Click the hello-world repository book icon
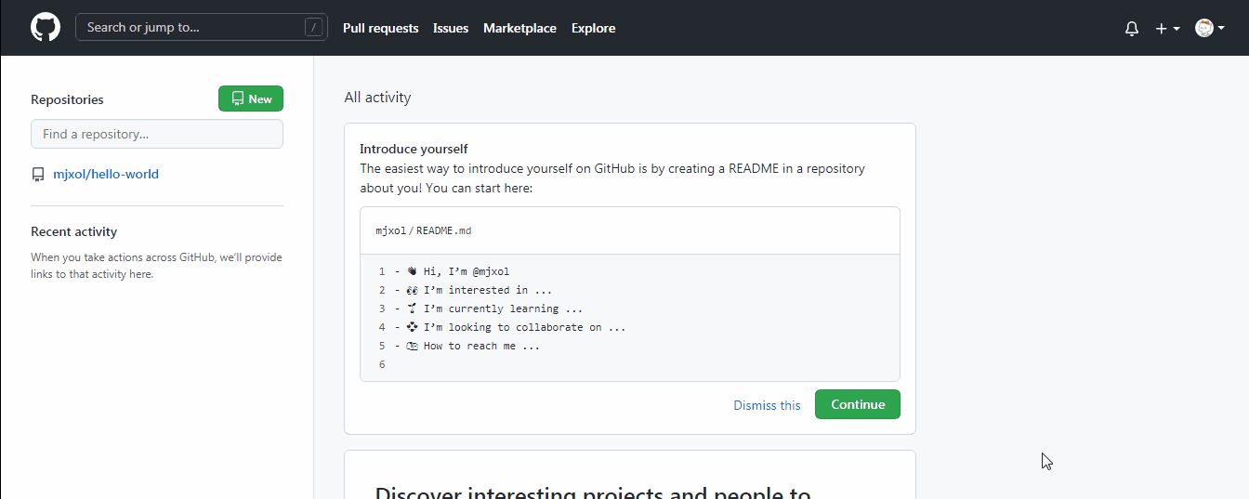This screenshot has width=1249, height=499. [x=38, y=175]
